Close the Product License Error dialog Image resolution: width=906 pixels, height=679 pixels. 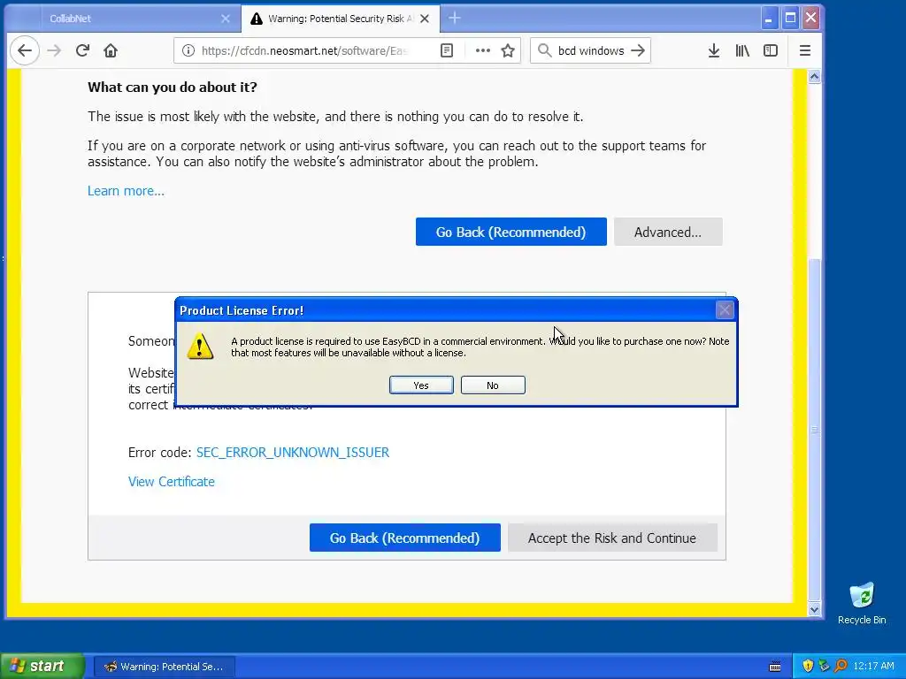tap(725, 310)
